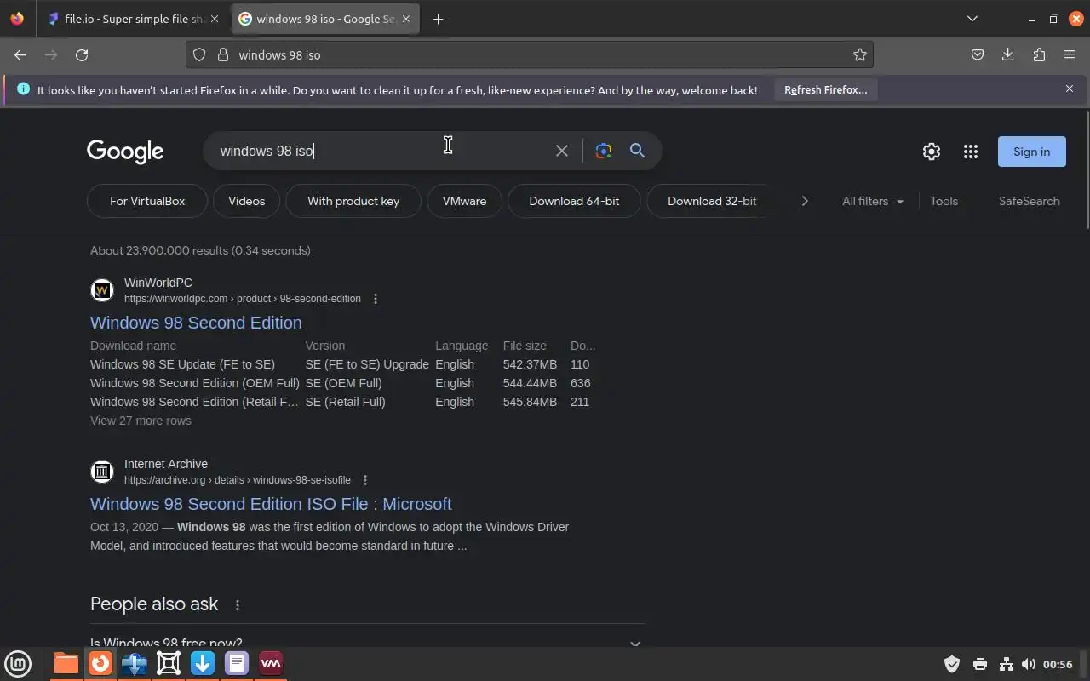Image resolution: width=1090 pixels, height=681 pixels.
Task: Search by image with Google Lens icon
Action: (x=604, y=151)
